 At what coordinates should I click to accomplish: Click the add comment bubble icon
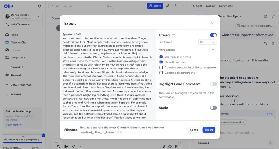tap(170, 146)
